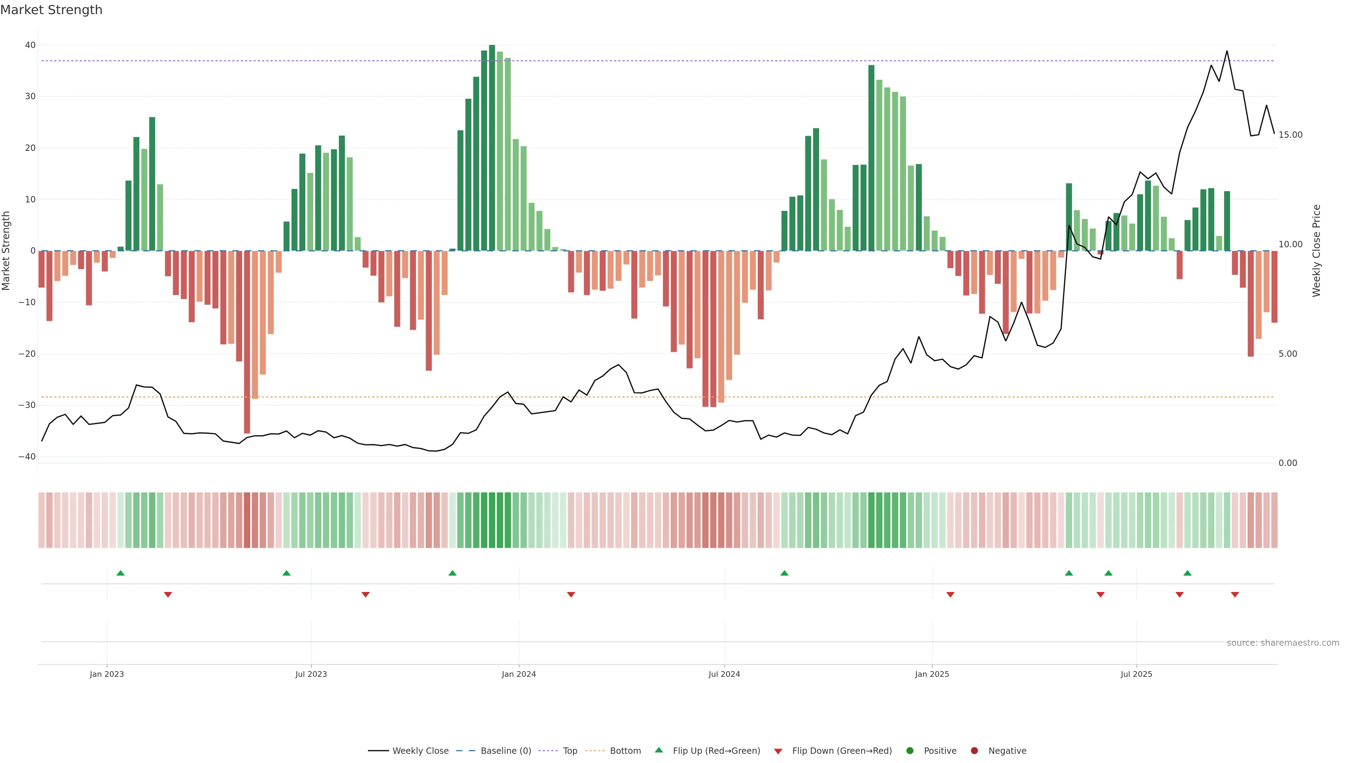This screenshot has width=1357, height=763.
Task: Click the Negative red circle legend icon
Action: coord(974,750)
